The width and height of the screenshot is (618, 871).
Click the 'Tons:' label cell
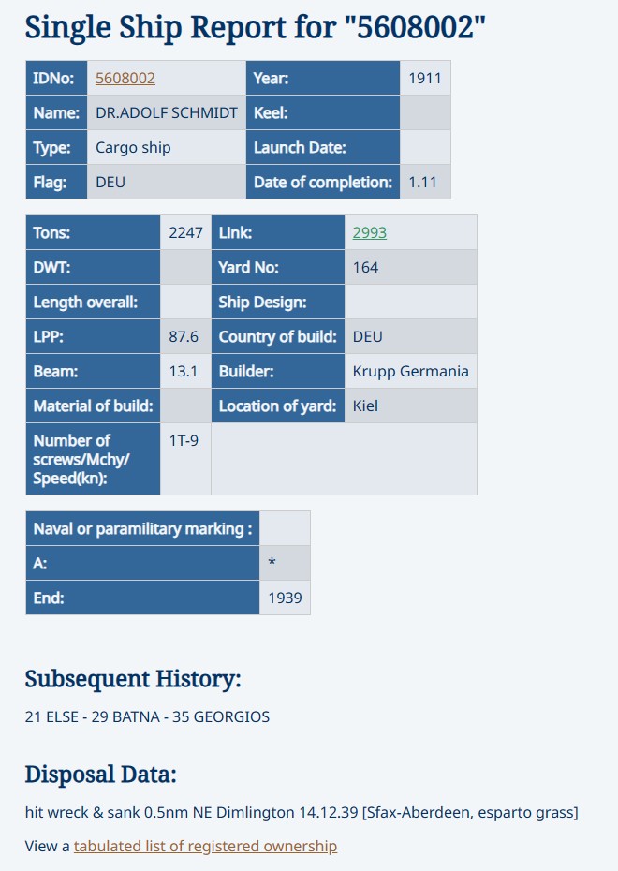point(94,233)
